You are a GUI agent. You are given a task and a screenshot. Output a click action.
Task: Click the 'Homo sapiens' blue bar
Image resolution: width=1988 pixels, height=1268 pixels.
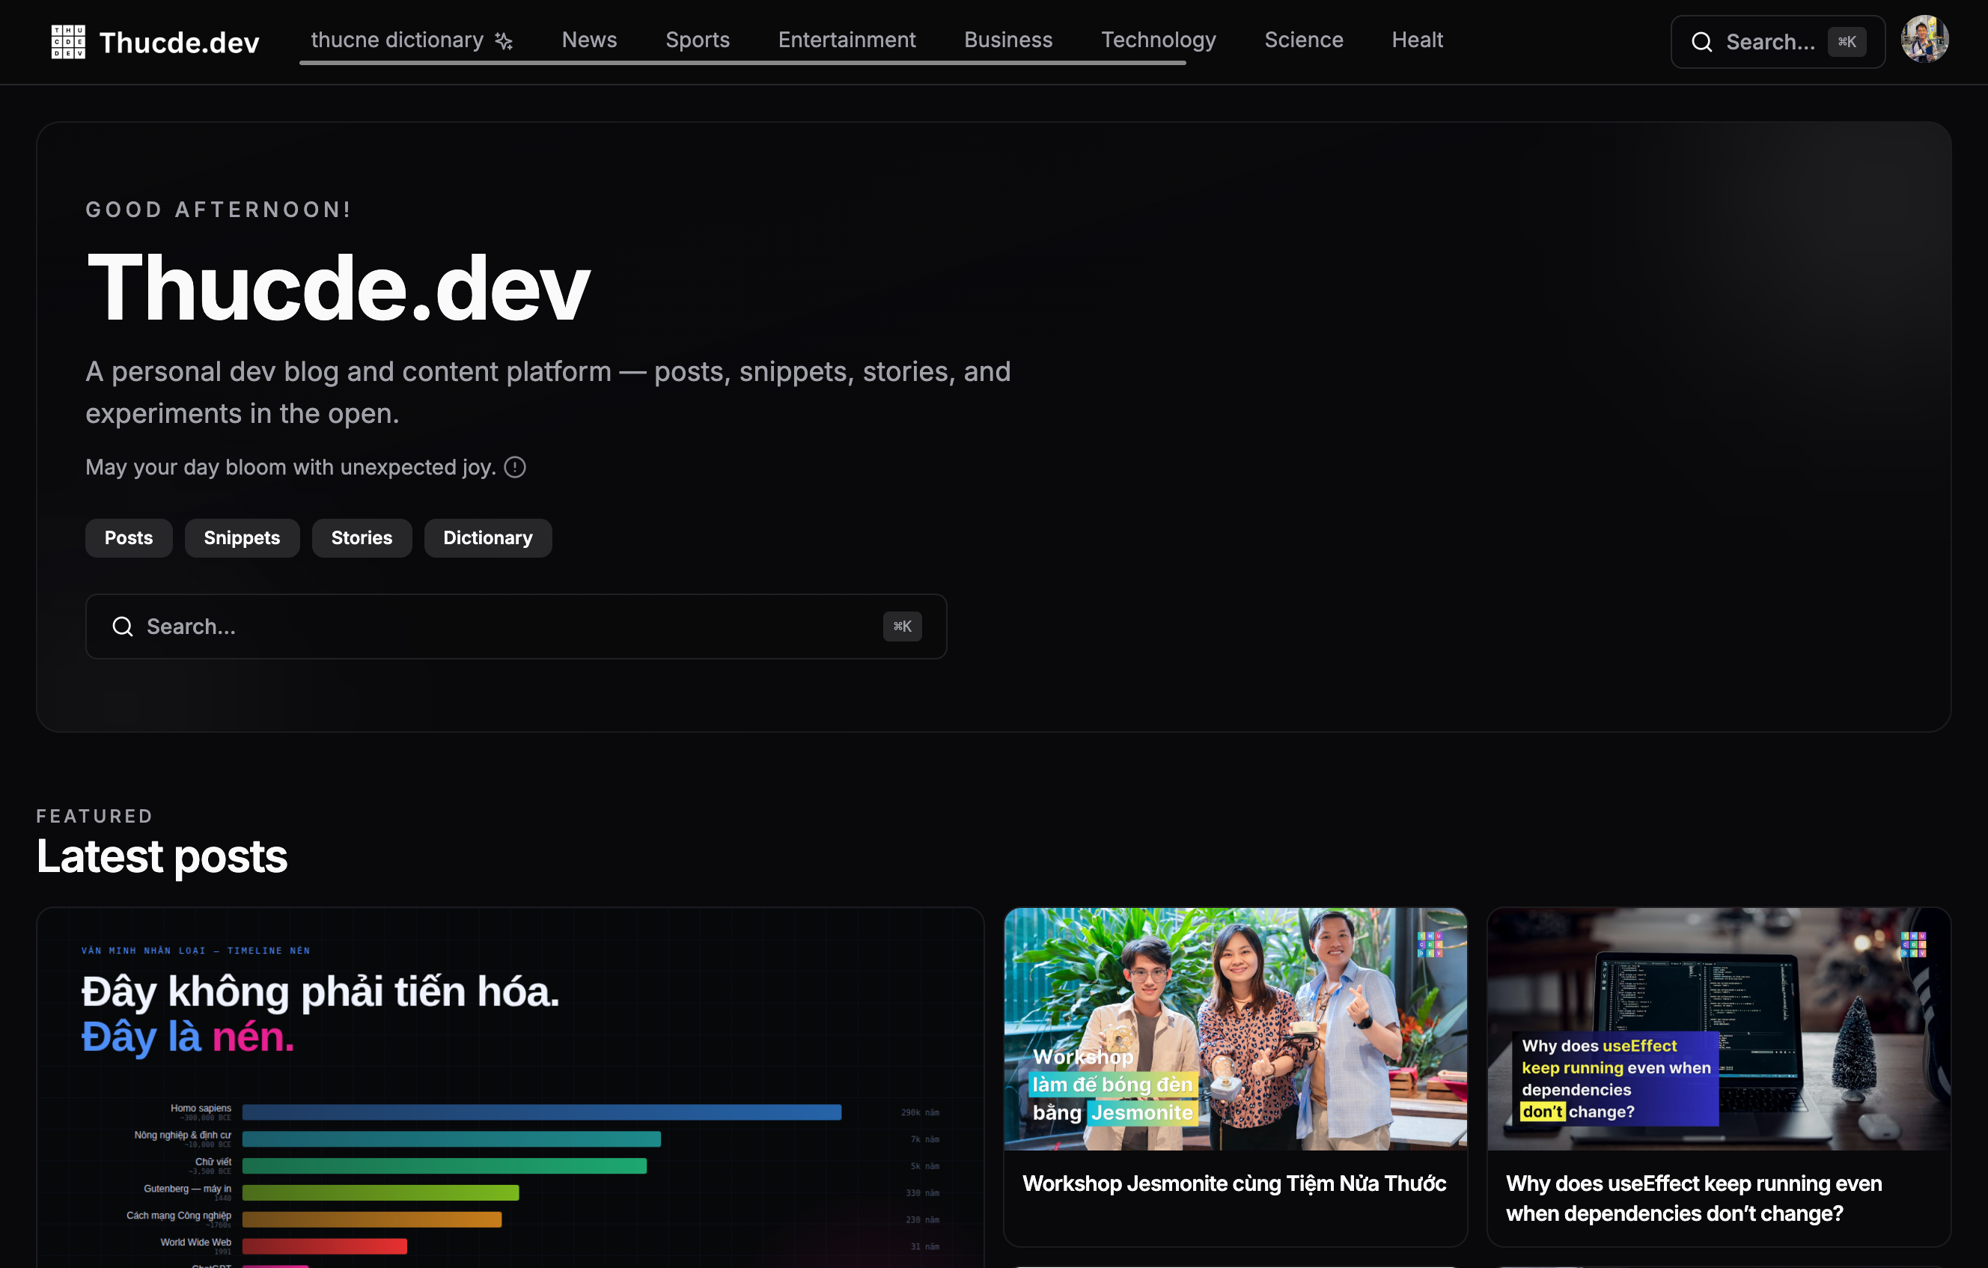pyautogui.click(x=542, y=1113)
